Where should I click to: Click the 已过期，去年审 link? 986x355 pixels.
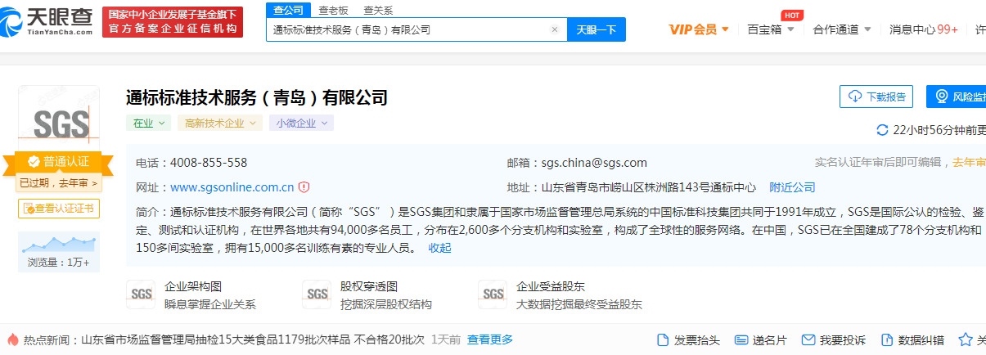(x=59, y=182)
